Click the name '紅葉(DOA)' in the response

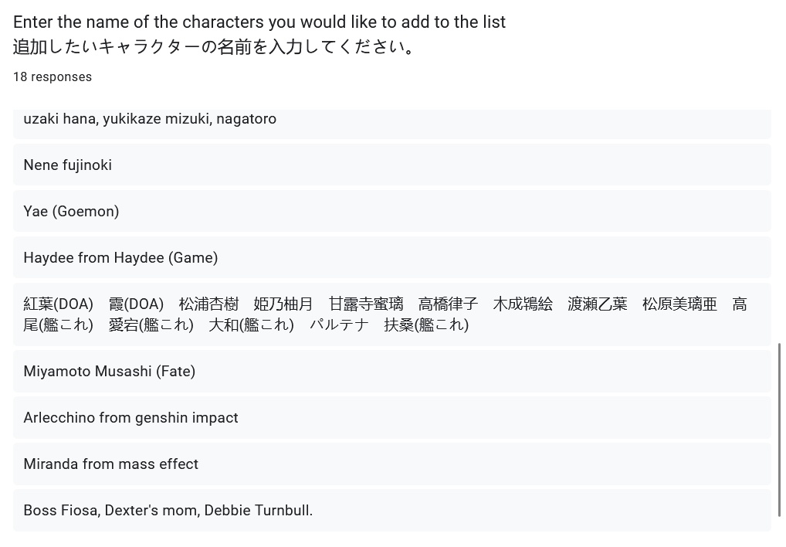coord(58,304)
